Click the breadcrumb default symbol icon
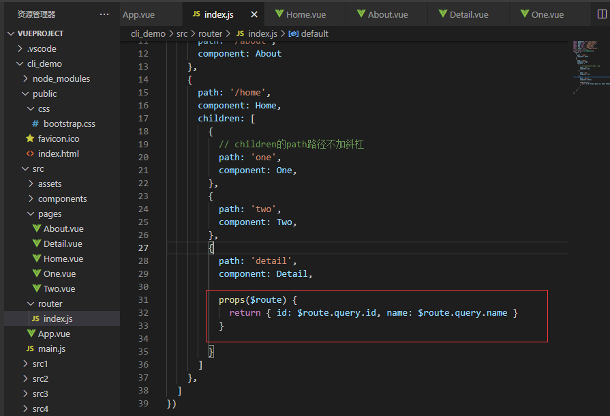Image resolution: width=610 pixels, height=416 pixels. [294, 34]
